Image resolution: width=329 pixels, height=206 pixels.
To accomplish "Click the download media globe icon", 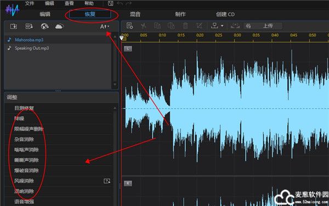I will point(45,26).
